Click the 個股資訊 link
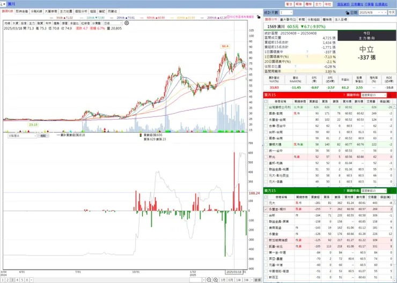This screenshot has height=283, width=397. [343, 4]
